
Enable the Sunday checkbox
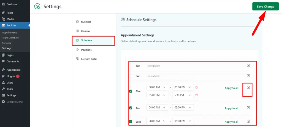coord(131,76)
